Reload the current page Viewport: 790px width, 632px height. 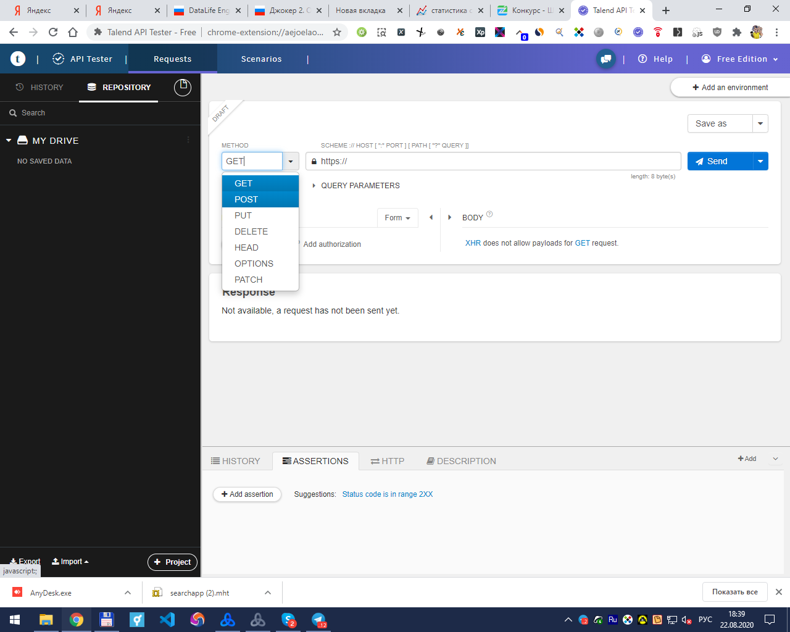[x=53, y=32]
